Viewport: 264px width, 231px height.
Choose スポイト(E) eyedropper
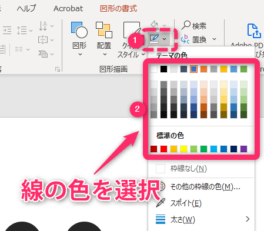pyautogui.click(x=201, y=203)
